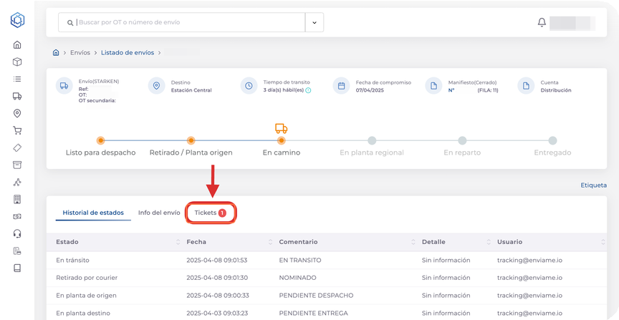Open the truck shipments icon in sidebar
The image size is (619, 320).
tap(17, 97)
